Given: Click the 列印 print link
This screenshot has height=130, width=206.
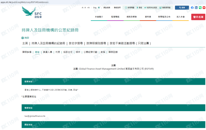Looking at the screenshot, I should click(x=25, y=38).
